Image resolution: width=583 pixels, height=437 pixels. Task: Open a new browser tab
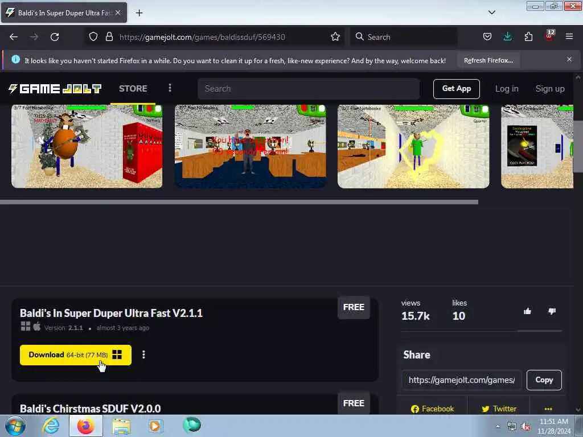(x=139, y=13)
